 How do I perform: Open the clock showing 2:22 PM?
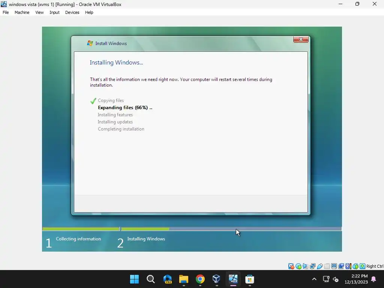[356, 279]
